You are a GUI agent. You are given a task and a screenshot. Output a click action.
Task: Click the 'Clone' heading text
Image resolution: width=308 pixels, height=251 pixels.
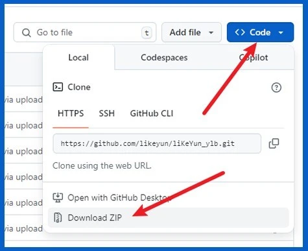point(79,87)
